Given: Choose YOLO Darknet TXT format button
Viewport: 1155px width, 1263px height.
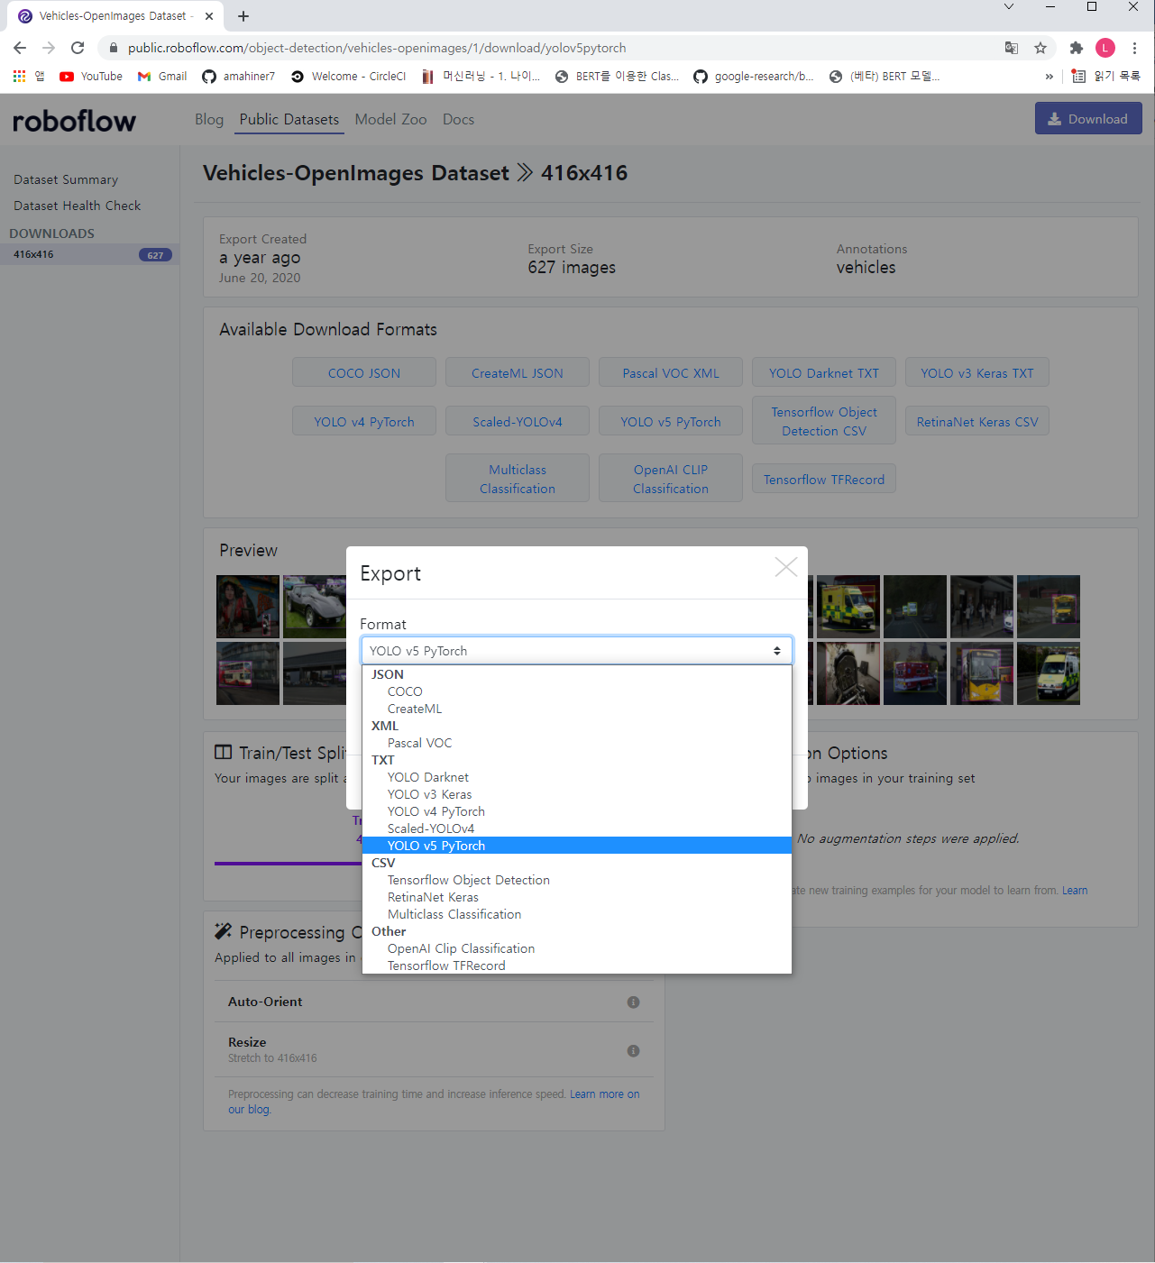Looking at the screenshot, I should click(x=824, y=373).
